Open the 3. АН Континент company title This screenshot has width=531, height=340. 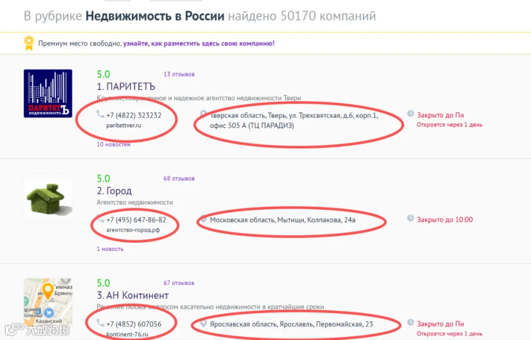[133, 295]
